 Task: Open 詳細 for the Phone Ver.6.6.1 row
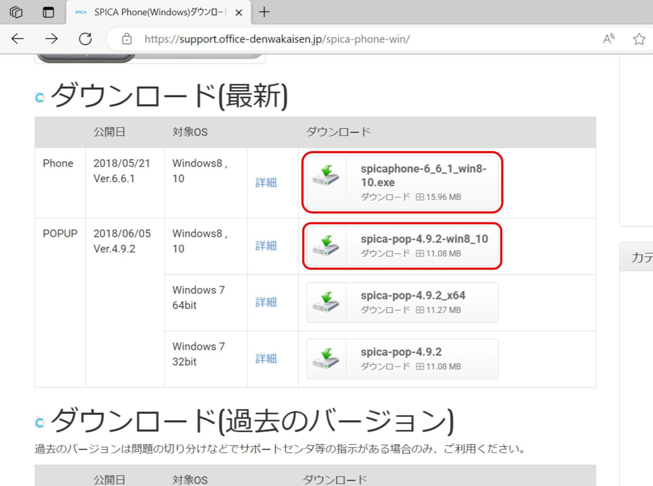pyautogui.click(x=266, y=183)
